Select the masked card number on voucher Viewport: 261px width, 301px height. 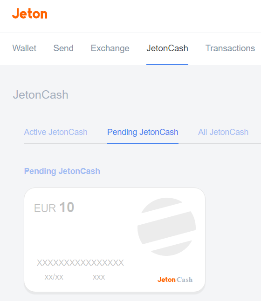(x=80, y=262)
